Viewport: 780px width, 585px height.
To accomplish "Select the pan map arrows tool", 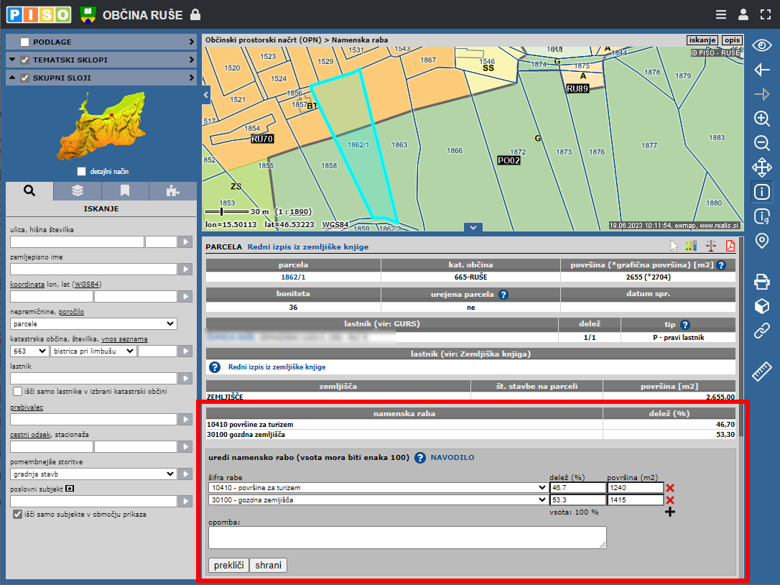I will (761, 168).
